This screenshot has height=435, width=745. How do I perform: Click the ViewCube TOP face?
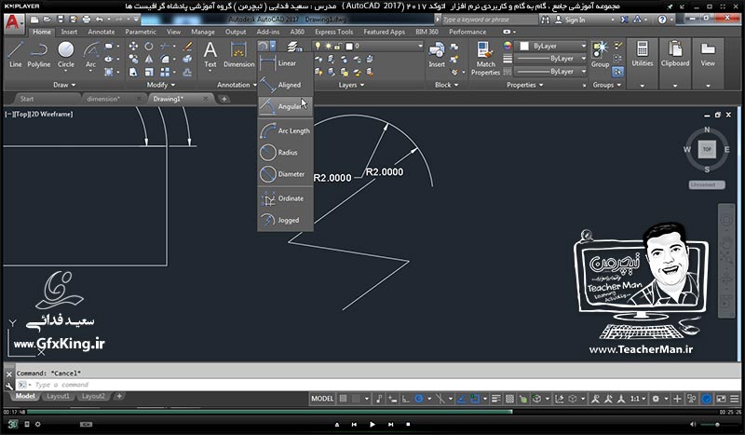coord(707,149)
